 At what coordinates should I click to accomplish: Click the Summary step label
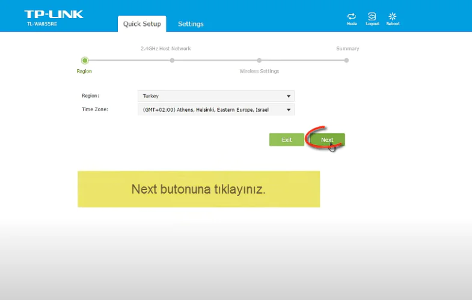click(x=348, y=49)
